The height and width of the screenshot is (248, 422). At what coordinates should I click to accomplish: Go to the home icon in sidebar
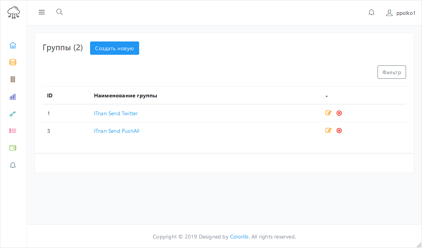(13, 45)
